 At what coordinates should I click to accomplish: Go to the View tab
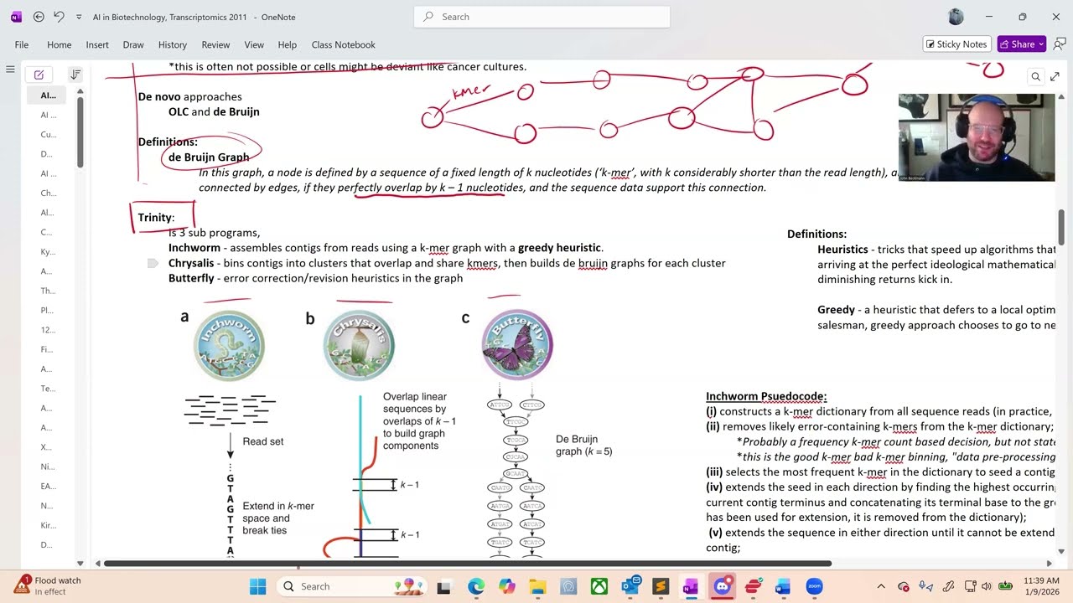[x=254, y=44]
